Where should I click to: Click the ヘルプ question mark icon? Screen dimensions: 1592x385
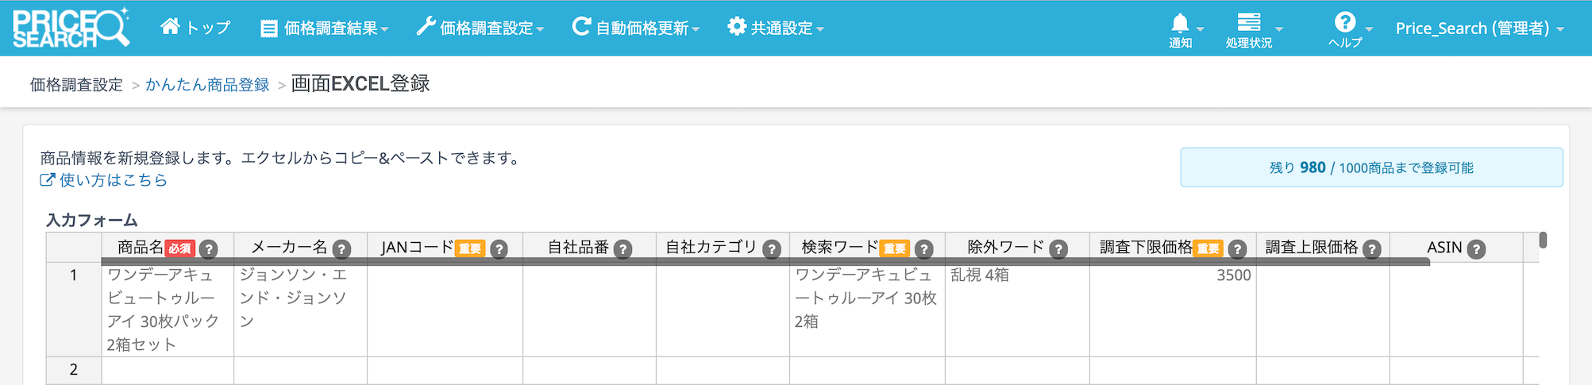pos(1344,22)
